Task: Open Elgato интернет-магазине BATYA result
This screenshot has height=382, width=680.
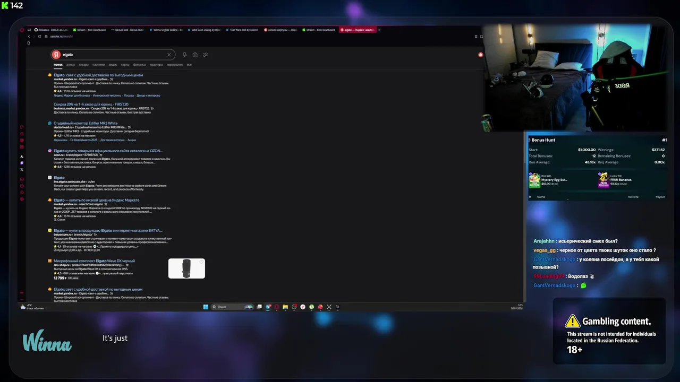Action: 108,231
